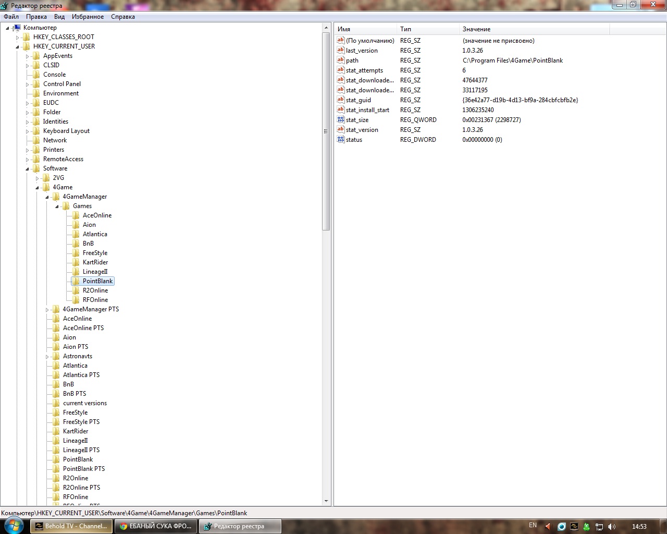Open the Избранное menu

(x=88, y=17)
